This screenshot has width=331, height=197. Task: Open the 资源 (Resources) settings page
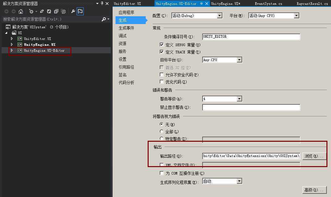tap(122, 44)
